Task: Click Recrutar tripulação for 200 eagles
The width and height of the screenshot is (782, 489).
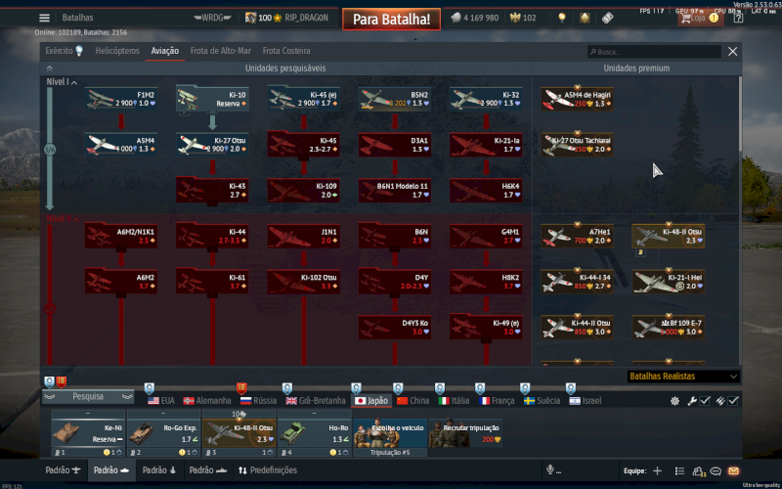Action: (x=465, y=433)
